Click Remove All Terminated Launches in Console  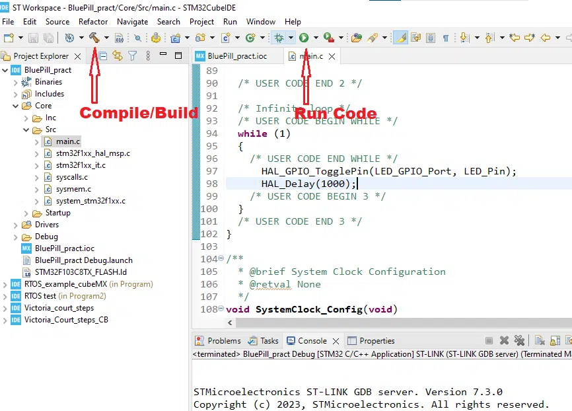[519, 340]
